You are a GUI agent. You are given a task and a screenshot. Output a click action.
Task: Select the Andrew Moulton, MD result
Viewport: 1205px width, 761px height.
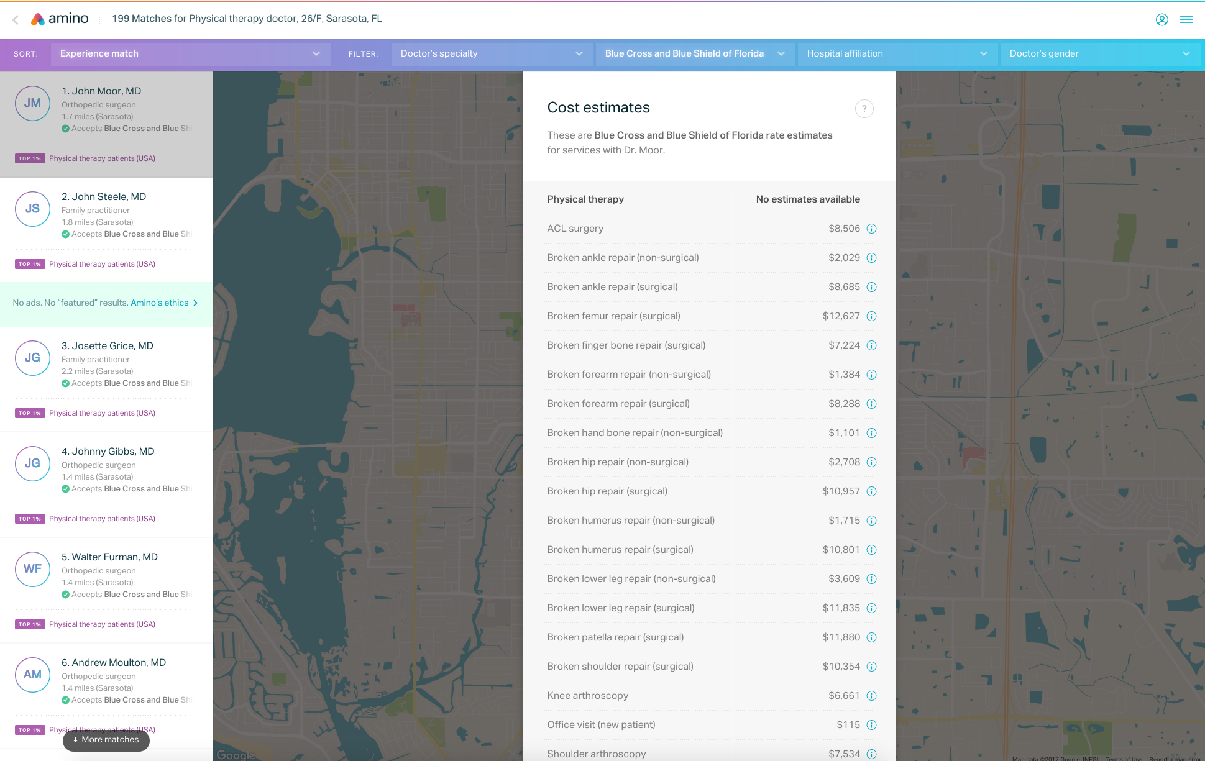tap(106, 696)
